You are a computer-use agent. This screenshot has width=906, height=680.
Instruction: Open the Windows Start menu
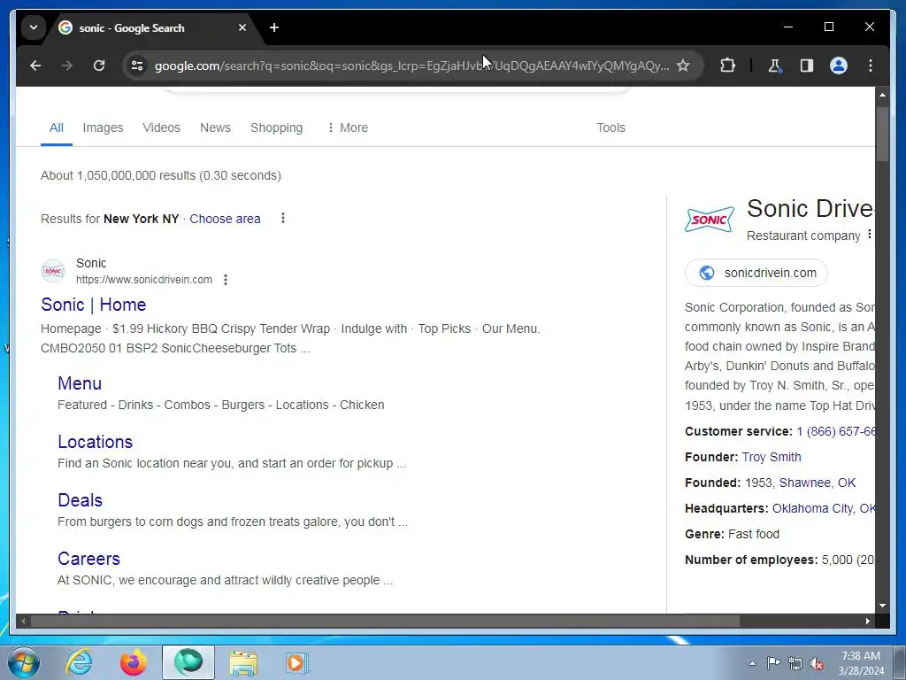pyautogui.click(x=24, y=662)
